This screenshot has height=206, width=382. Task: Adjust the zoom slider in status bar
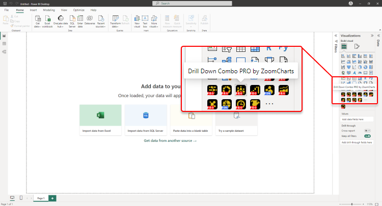coord(352,204)
